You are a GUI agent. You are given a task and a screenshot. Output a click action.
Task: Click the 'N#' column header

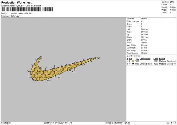[x=130, y=59]
